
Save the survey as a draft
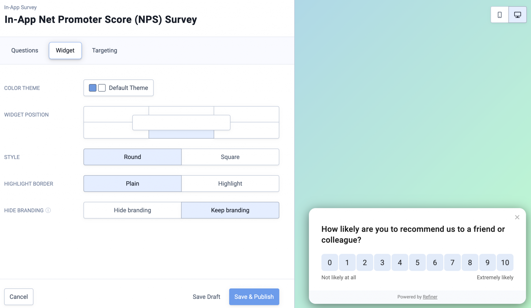tap(206, 297)
